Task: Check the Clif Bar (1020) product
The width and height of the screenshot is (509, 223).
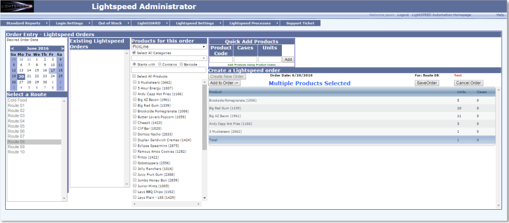Action: [x=134, y=128]
